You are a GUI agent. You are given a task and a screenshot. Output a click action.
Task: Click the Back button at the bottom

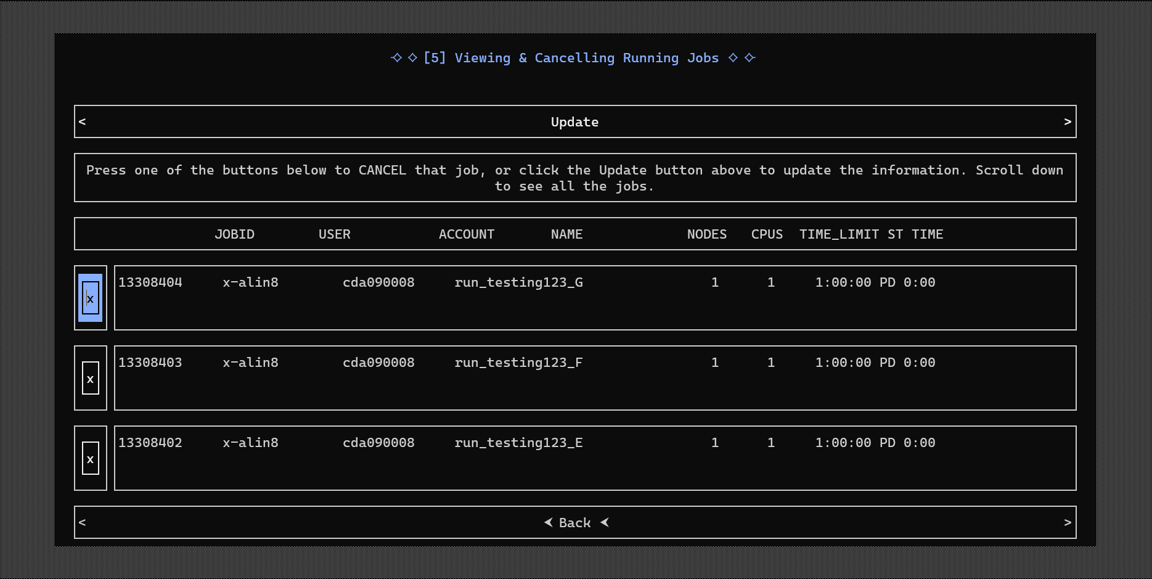[x=574, y=522]
